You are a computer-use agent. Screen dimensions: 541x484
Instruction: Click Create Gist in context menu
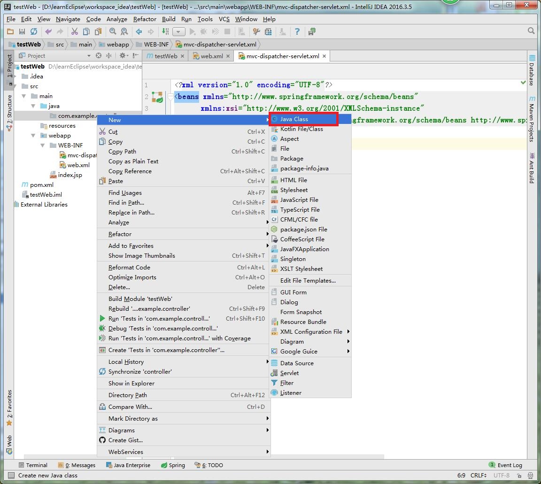coord(183,440)
